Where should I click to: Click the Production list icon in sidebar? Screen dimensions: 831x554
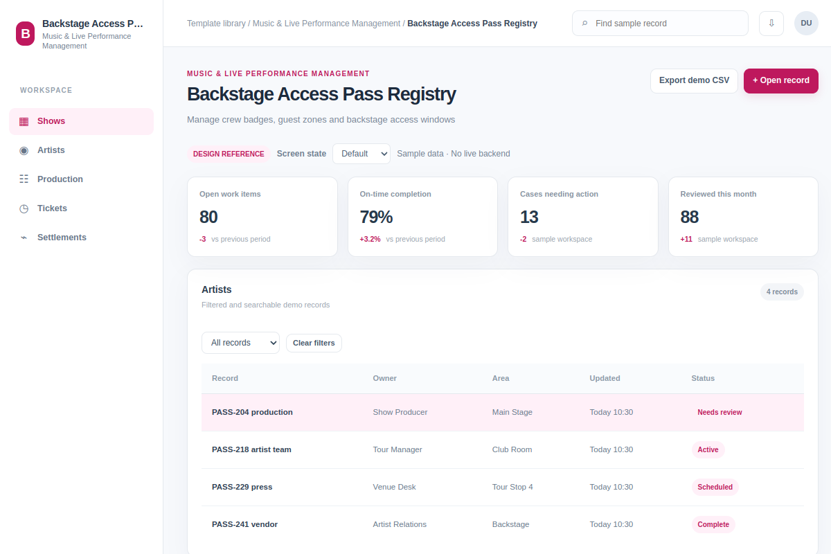24,179
